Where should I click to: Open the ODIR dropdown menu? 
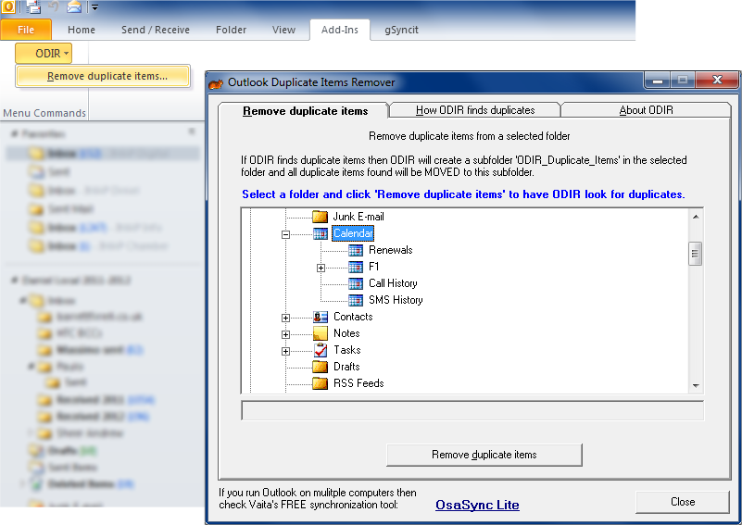[44, 54]
